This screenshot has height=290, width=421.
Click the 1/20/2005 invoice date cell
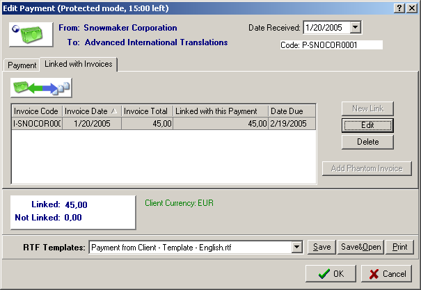[x=92, y=123]
